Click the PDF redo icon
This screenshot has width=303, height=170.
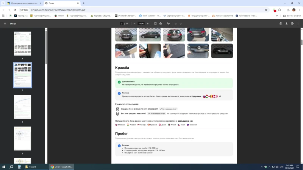[x=181, y=23]
